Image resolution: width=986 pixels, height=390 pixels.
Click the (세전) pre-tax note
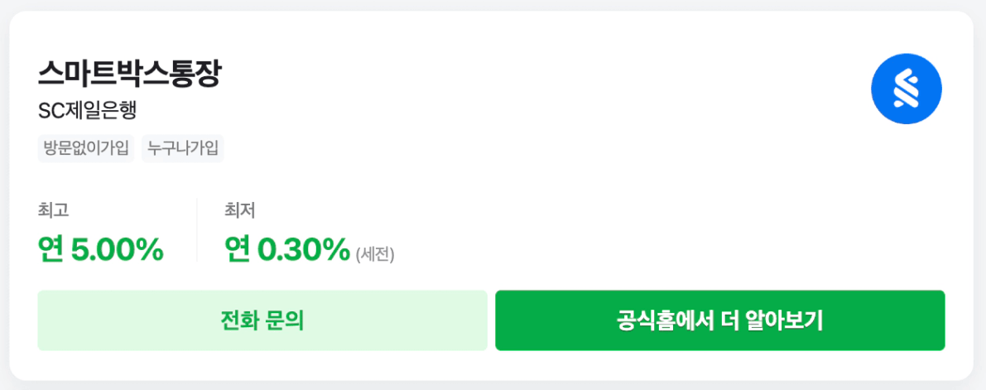click(375, 253)
